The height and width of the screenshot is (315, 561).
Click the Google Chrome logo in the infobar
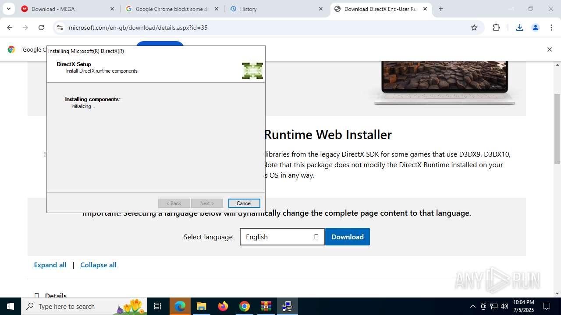[x=11, y=49]
